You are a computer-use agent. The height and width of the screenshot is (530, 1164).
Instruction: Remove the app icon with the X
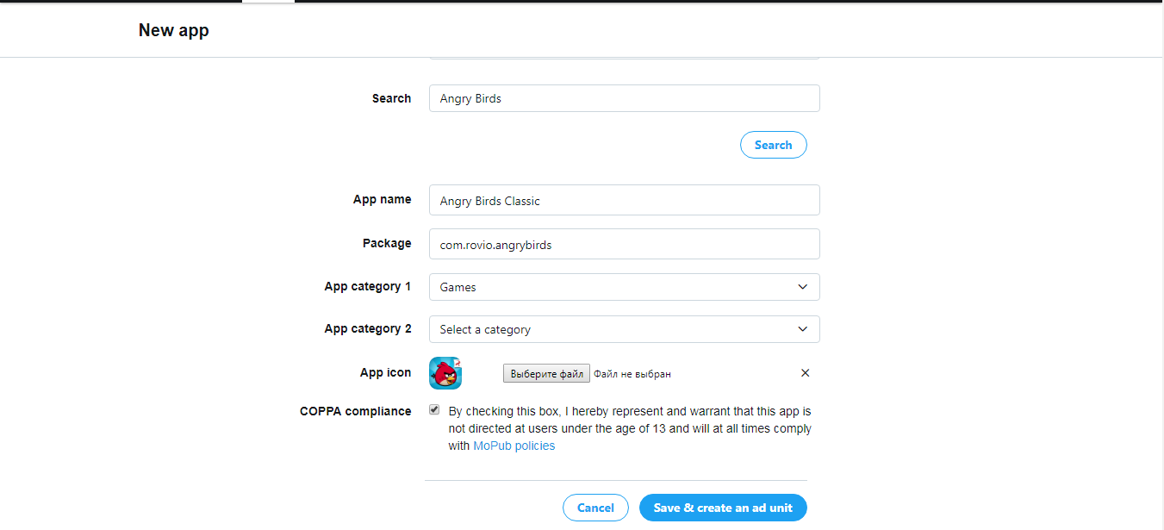[805, 373]
